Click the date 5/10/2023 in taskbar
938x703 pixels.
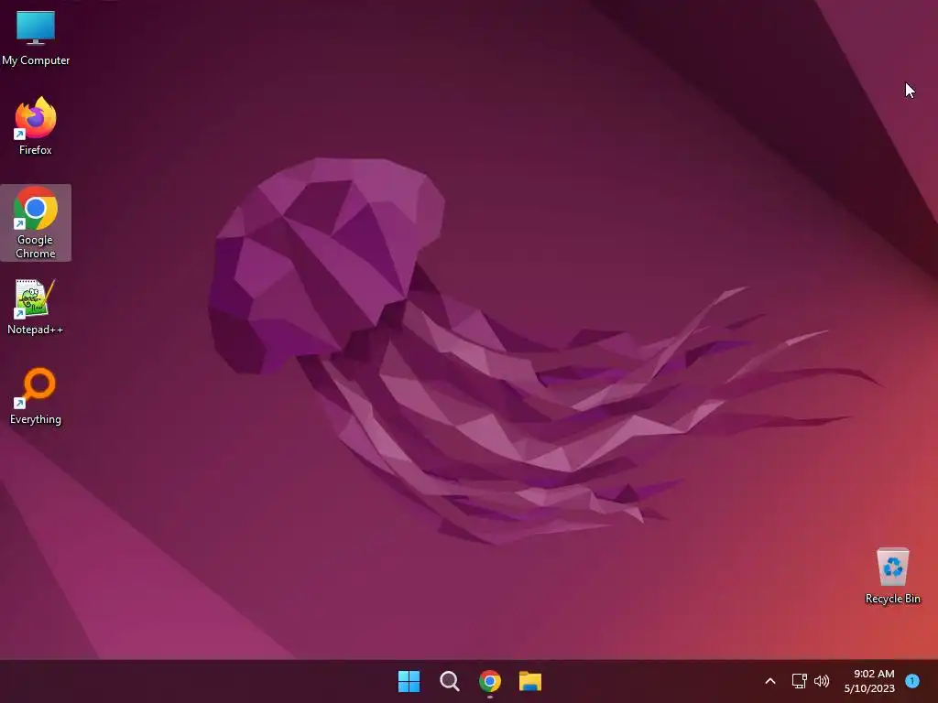(869, 688)
